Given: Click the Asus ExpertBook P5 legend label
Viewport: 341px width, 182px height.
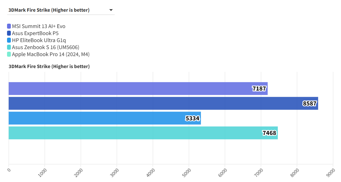Looking at the screenshot, I should [x=35, y=33].
